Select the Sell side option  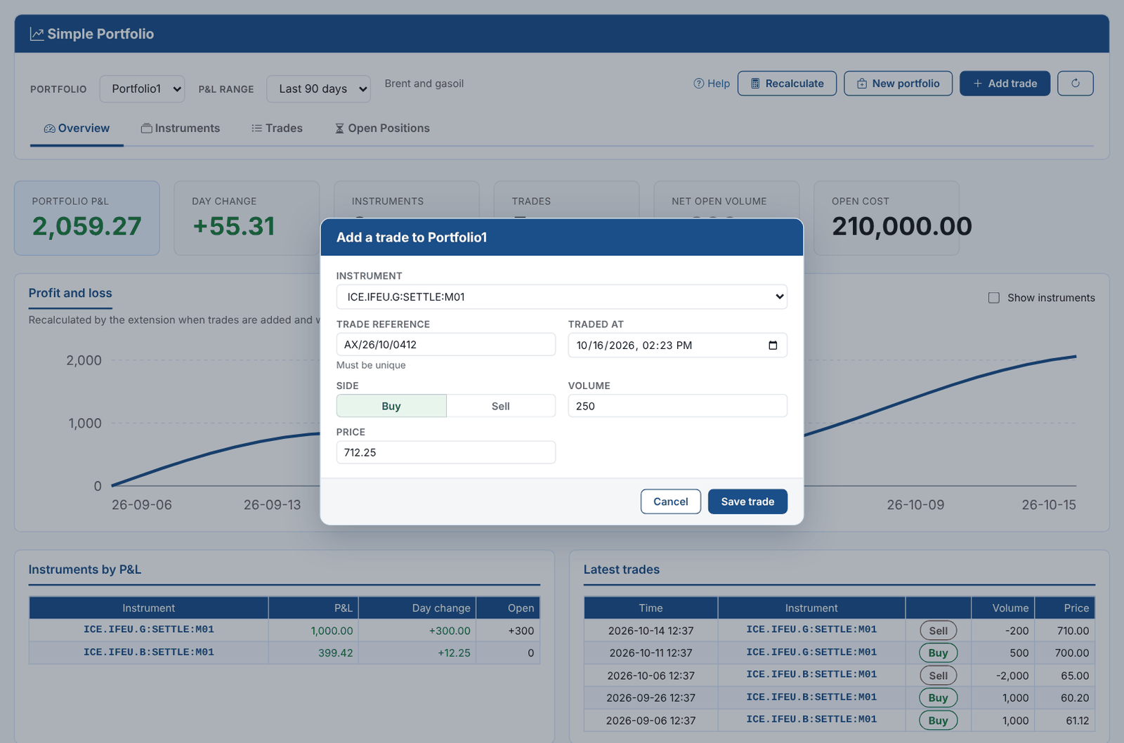coord(501,406)
